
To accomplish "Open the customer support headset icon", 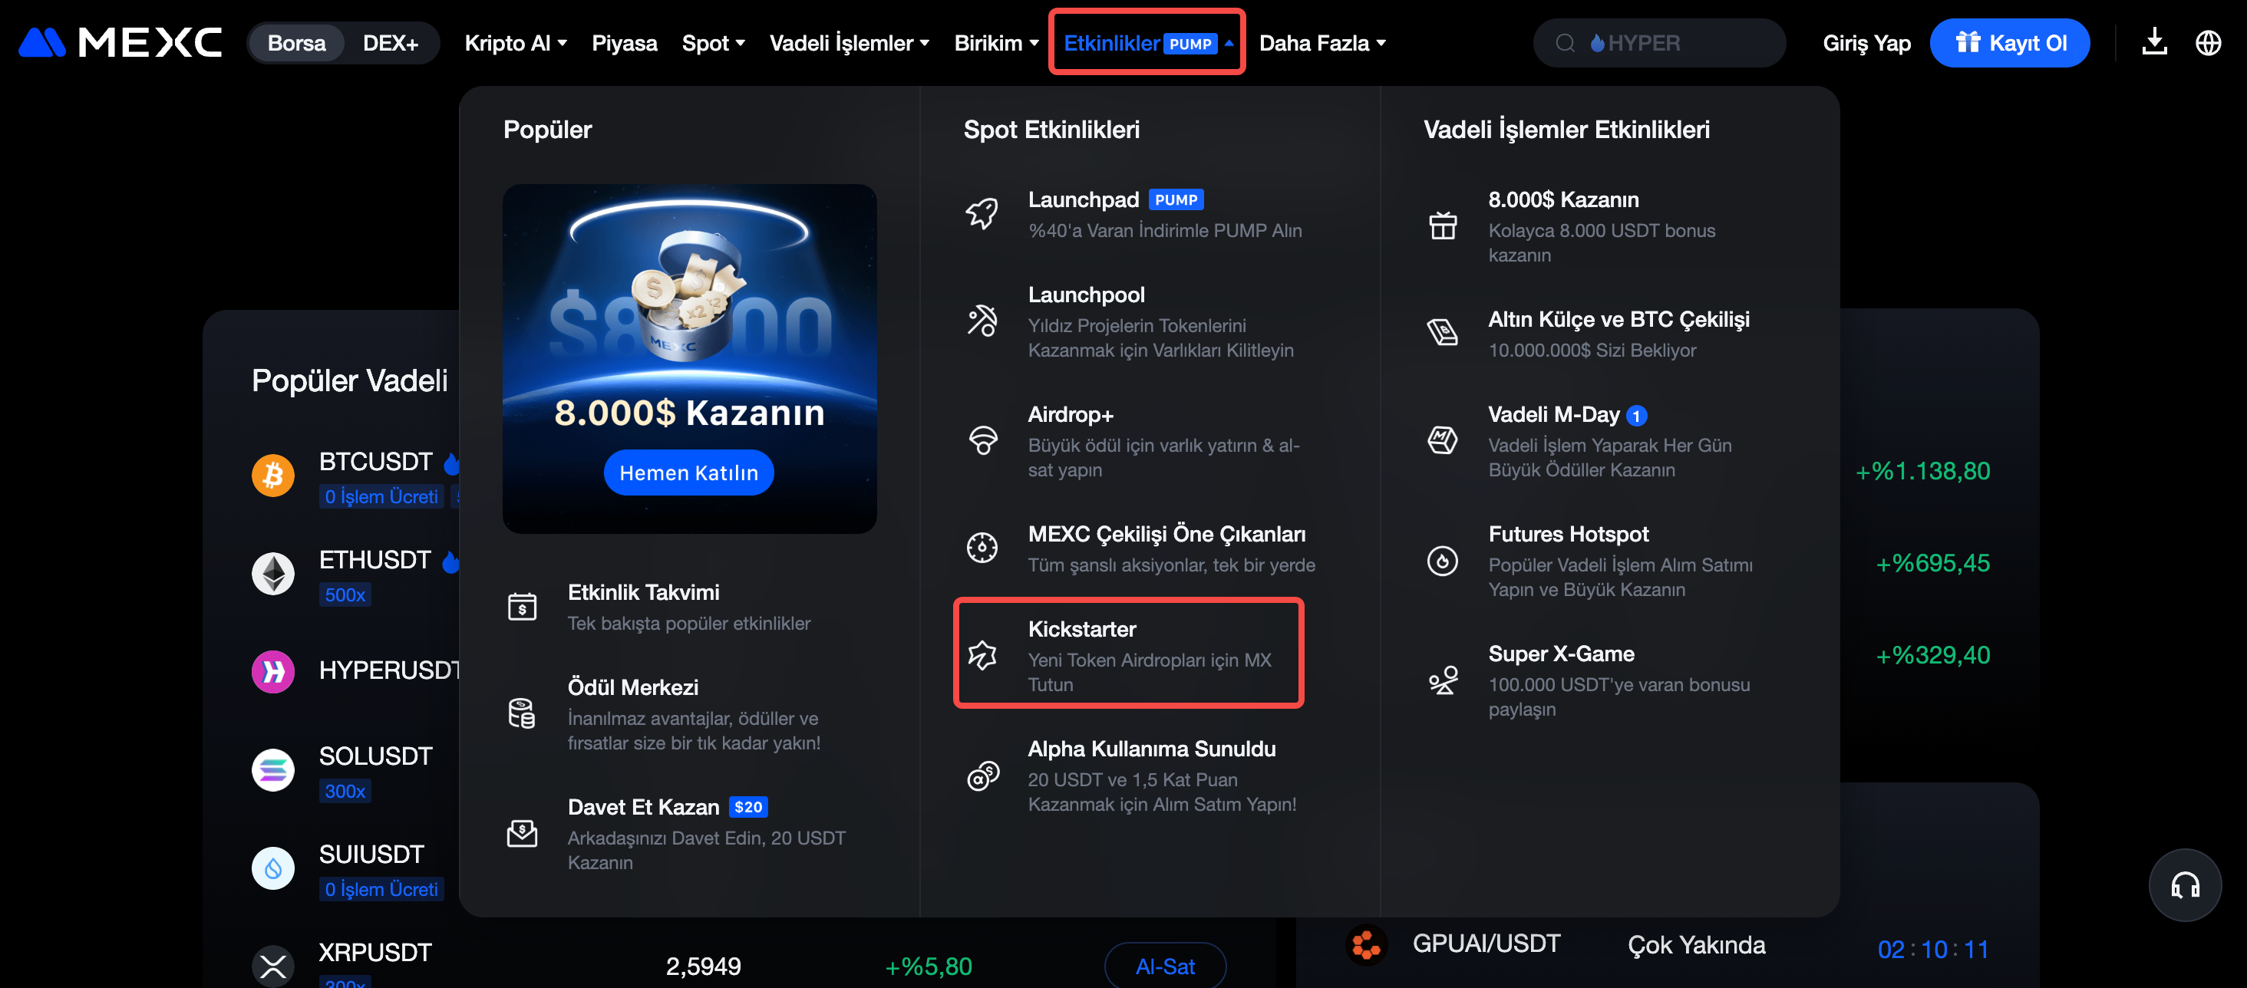I will coord(2184,885).
